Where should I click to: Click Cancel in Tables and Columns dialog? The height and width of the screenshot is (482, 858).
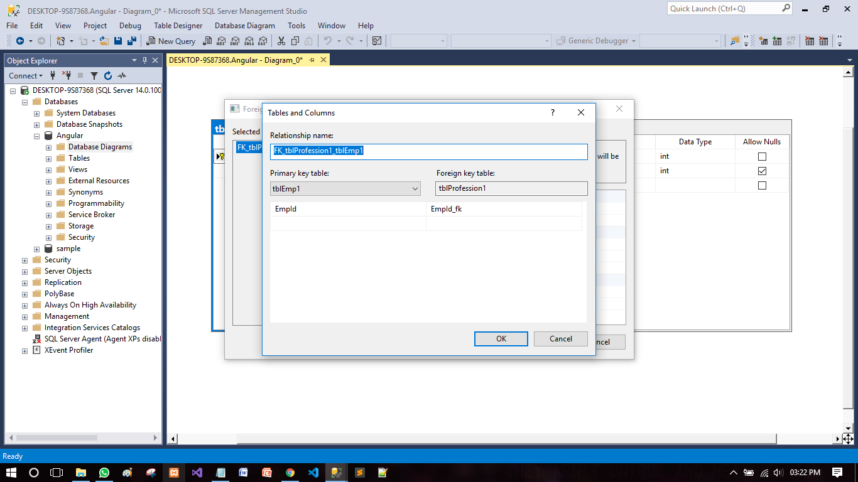(560, 338)
